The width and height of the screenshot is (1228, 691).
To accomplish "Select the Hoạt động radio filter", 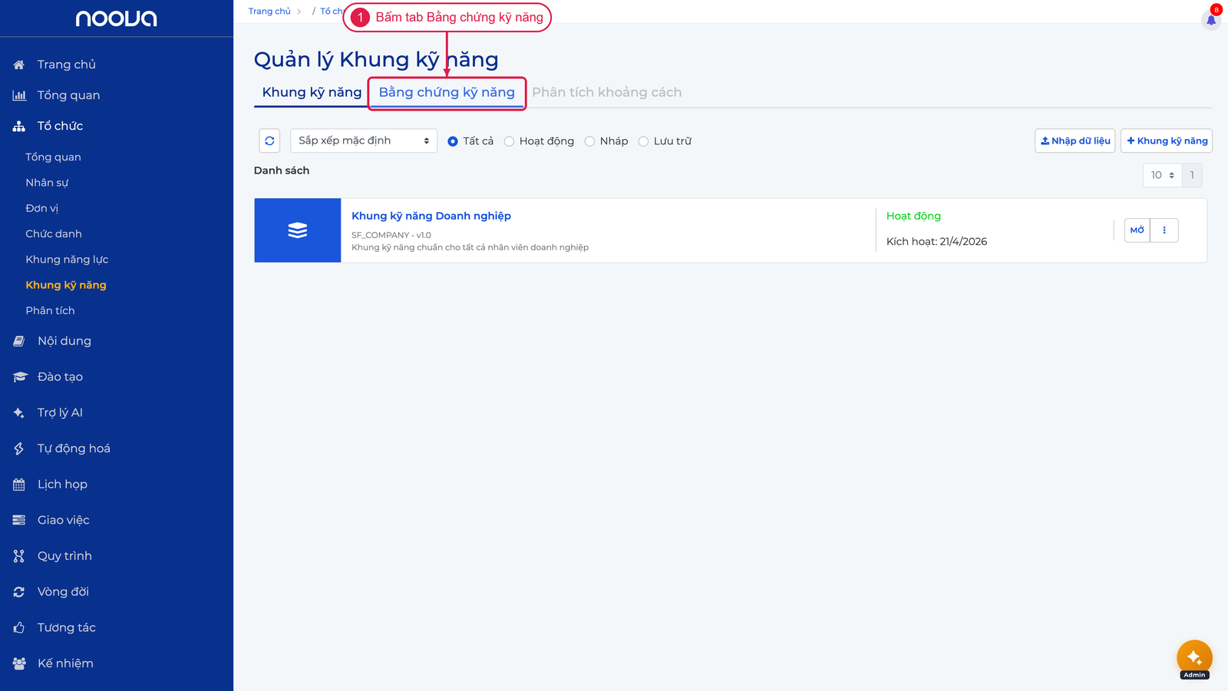I will pos(509,141).
